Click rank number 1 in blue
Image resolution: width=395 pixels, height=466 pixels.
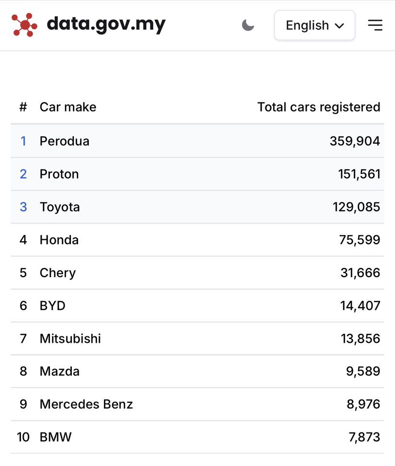click(23, 141)
